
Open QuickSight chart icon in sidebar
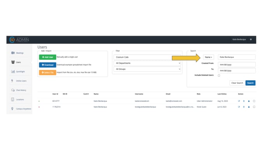(13, 71)
